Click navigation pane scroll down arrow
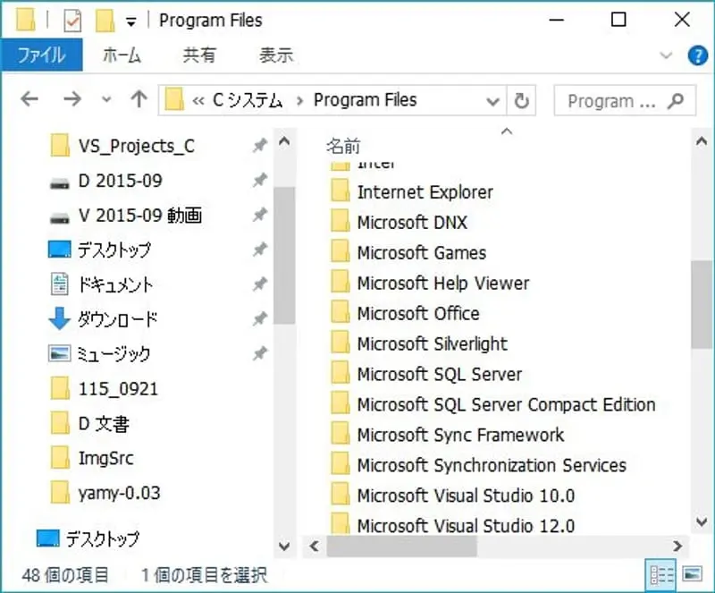 click(x=284, y=546)
